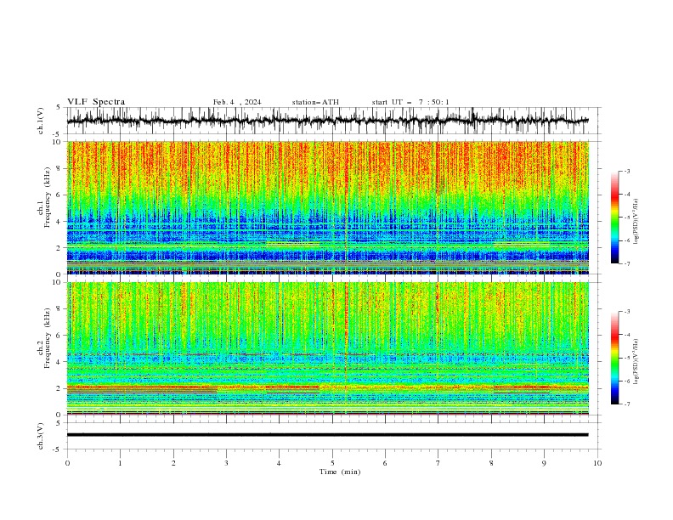This screenshot has width=673, height=520.
Task: Click the log(PSD) label beside ch.1 color bar
Action: pos(636,222)
